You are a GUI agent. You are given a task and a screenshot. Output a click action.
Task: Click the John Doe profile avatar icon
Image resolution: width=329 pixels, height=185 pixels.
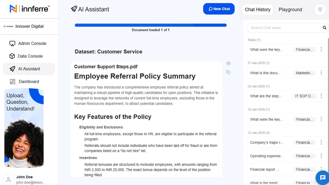coord(8,180)
